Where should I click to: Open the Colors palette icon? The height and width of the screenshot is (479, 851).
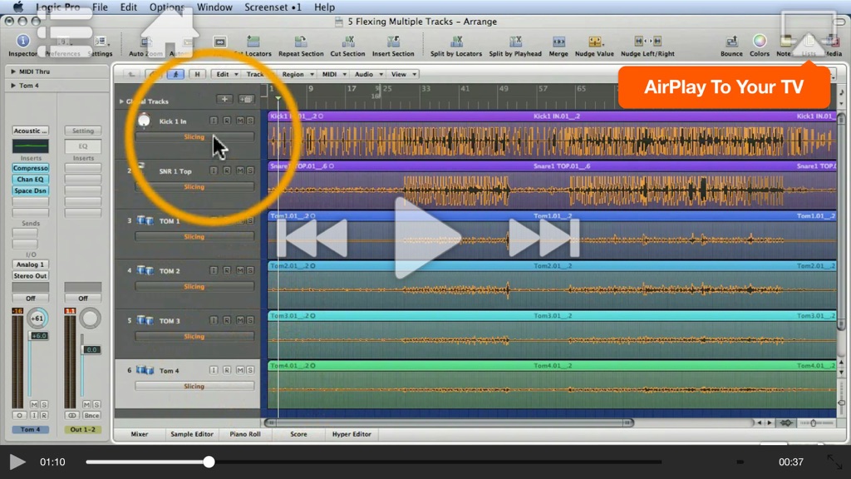(760, 41)
